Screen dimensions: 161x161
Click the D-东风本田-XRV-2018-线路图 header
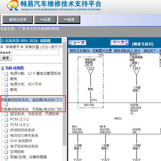[x=31, y=41]
